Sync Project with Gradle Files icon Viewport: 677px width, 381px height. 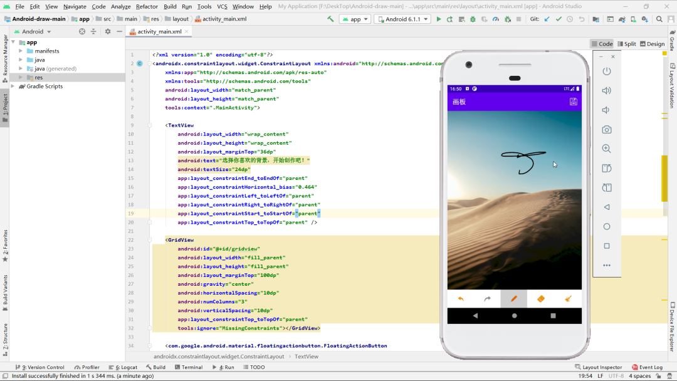pos(622,19)
